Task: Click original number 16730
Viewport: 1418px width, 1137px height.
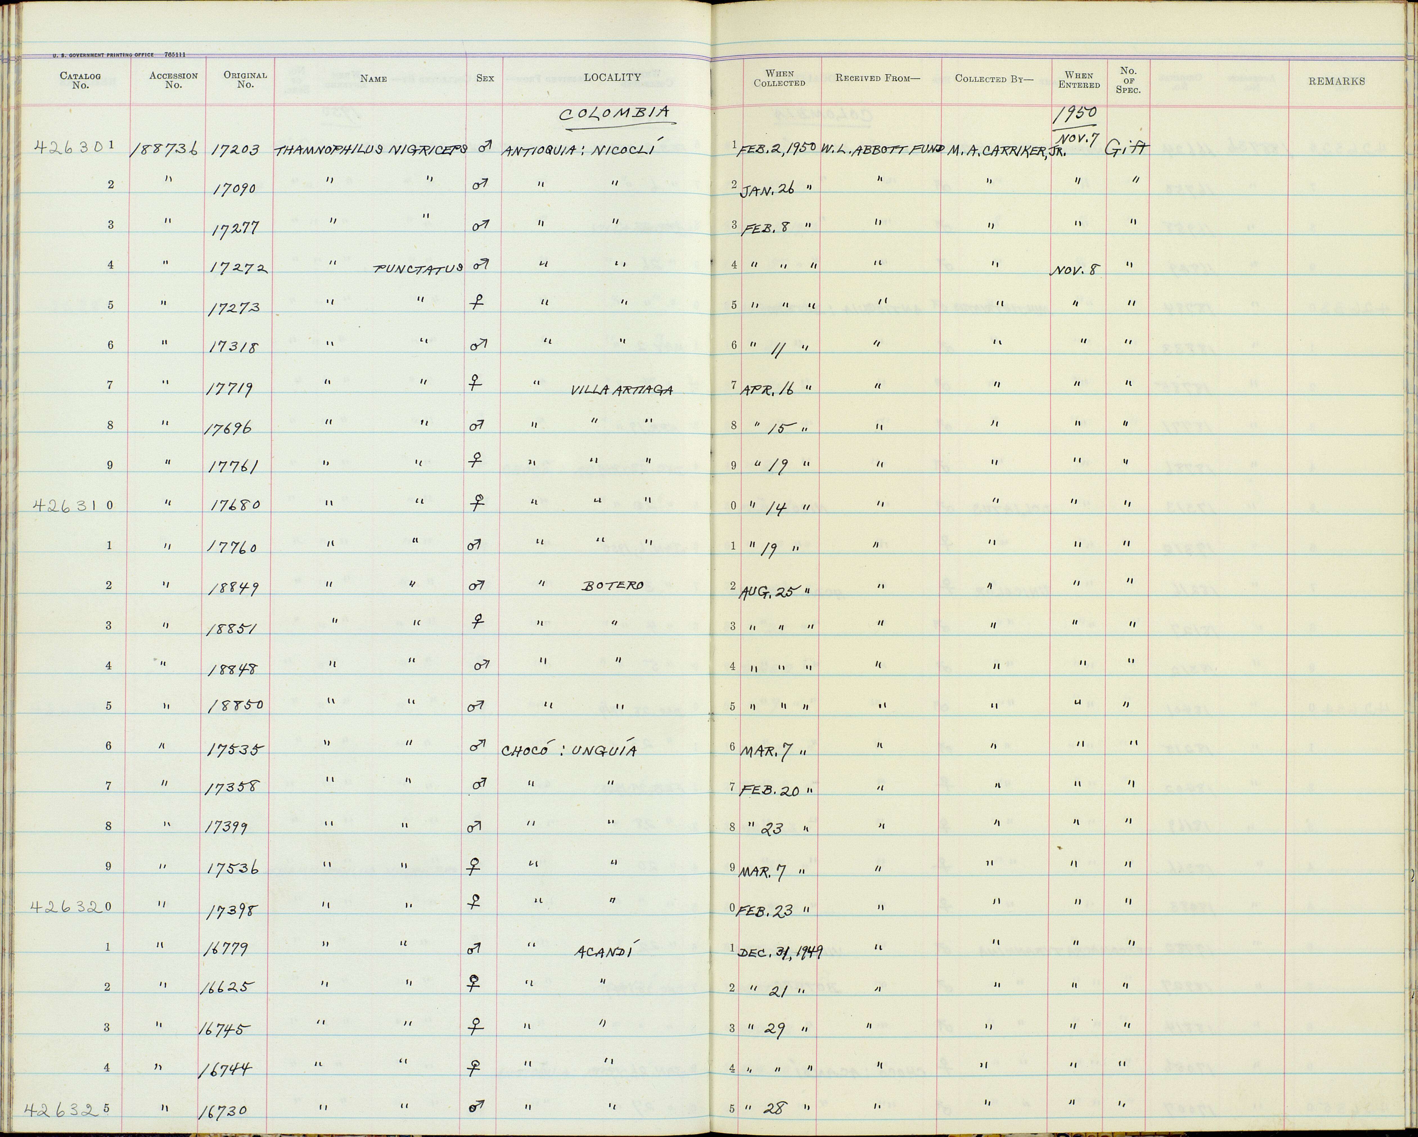Action: click(x=224, y=1111)
